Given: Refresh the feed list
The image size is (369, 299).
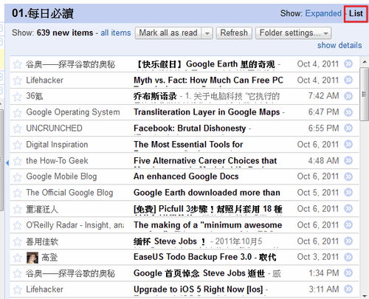Looking at the screenshot, I should (x=234, y=33).
